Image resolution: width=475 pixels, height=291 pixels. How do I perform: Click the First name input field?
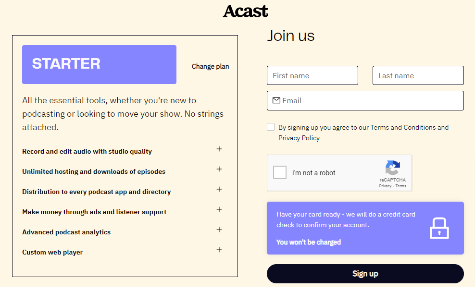[x=312, y=75]
